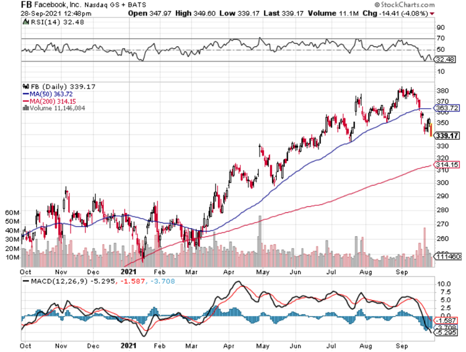Screen dimensions: 466x352
Task: Click the MA(50) 363.72 legend text
Action: click(x=51, y=94)
